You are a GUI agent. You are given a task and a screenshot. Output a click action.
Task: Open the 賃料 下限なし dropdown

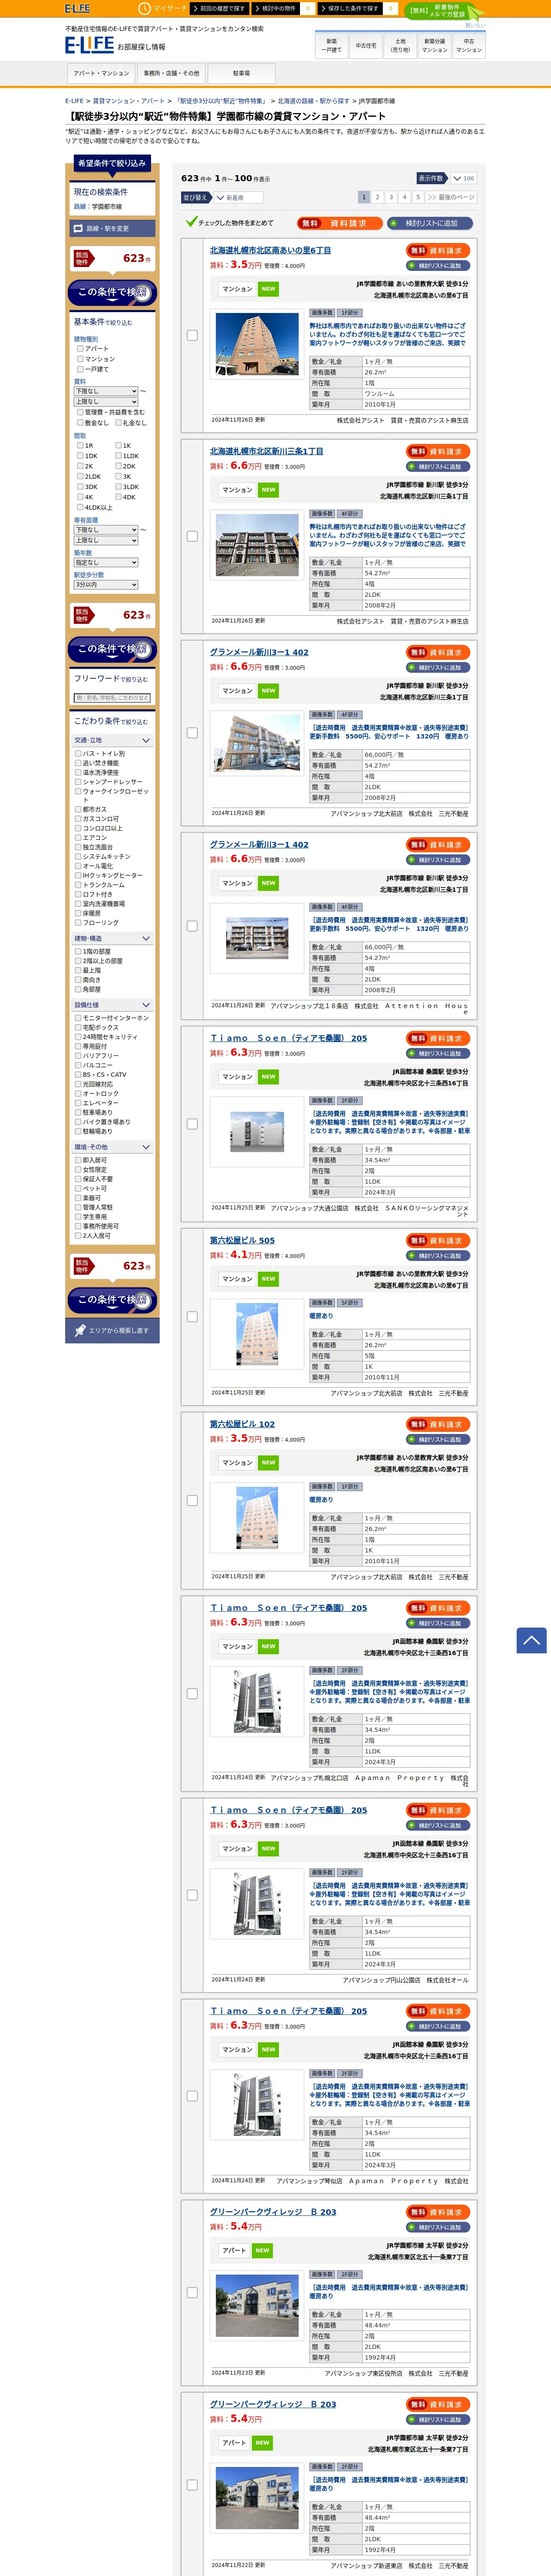point(106,391)
